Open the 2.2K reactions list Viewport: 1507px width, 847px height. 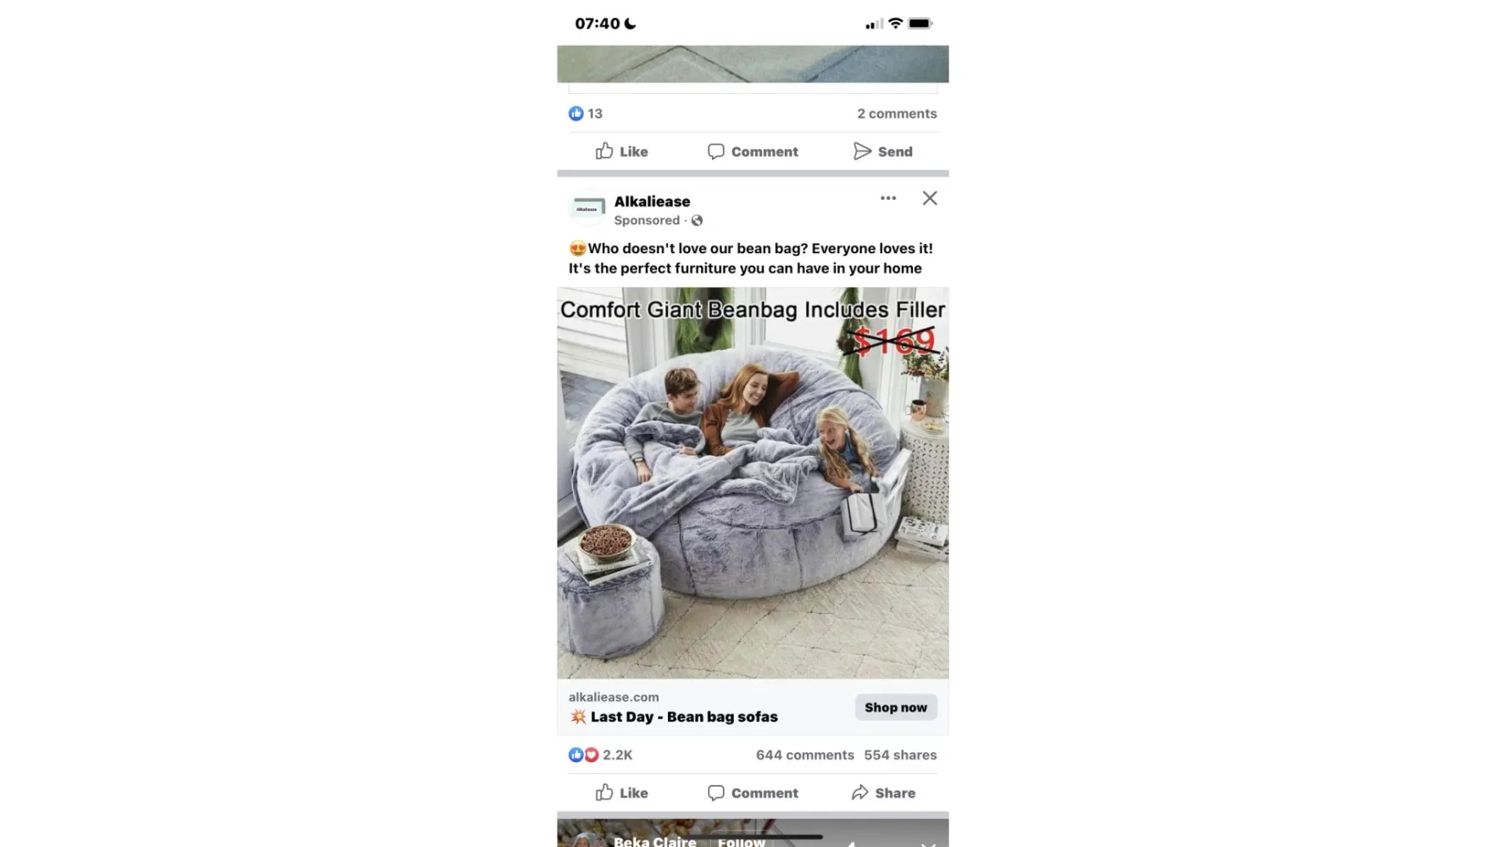coord(600,755)
